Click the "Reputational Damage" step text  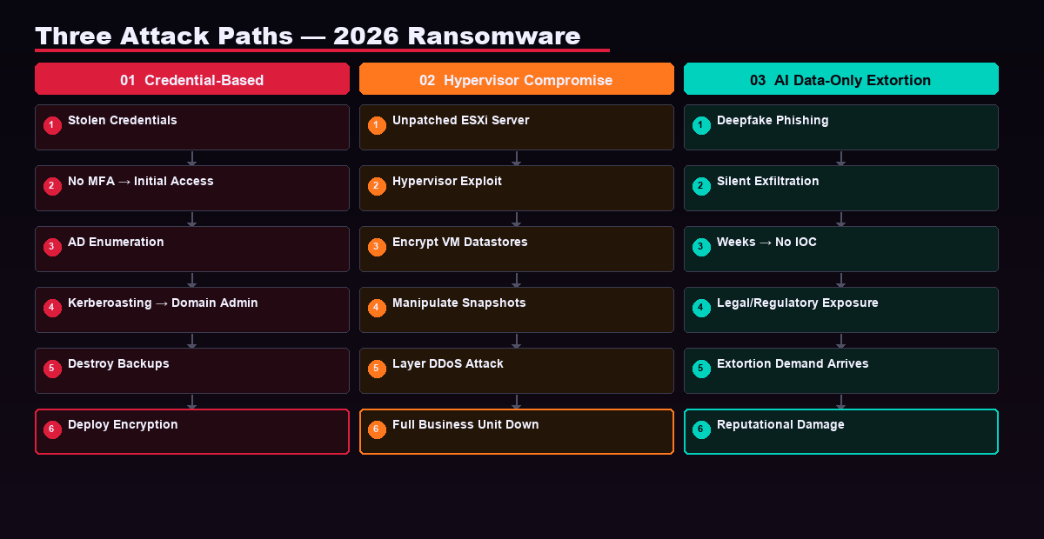[780, 424]
